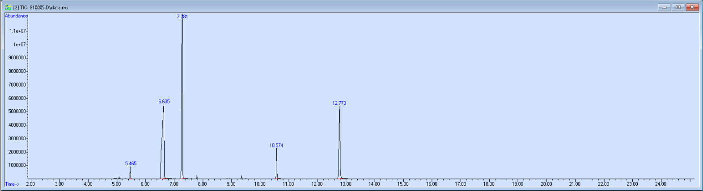
Task: Select the peak labeled 12.773
Action: (339, 103)
